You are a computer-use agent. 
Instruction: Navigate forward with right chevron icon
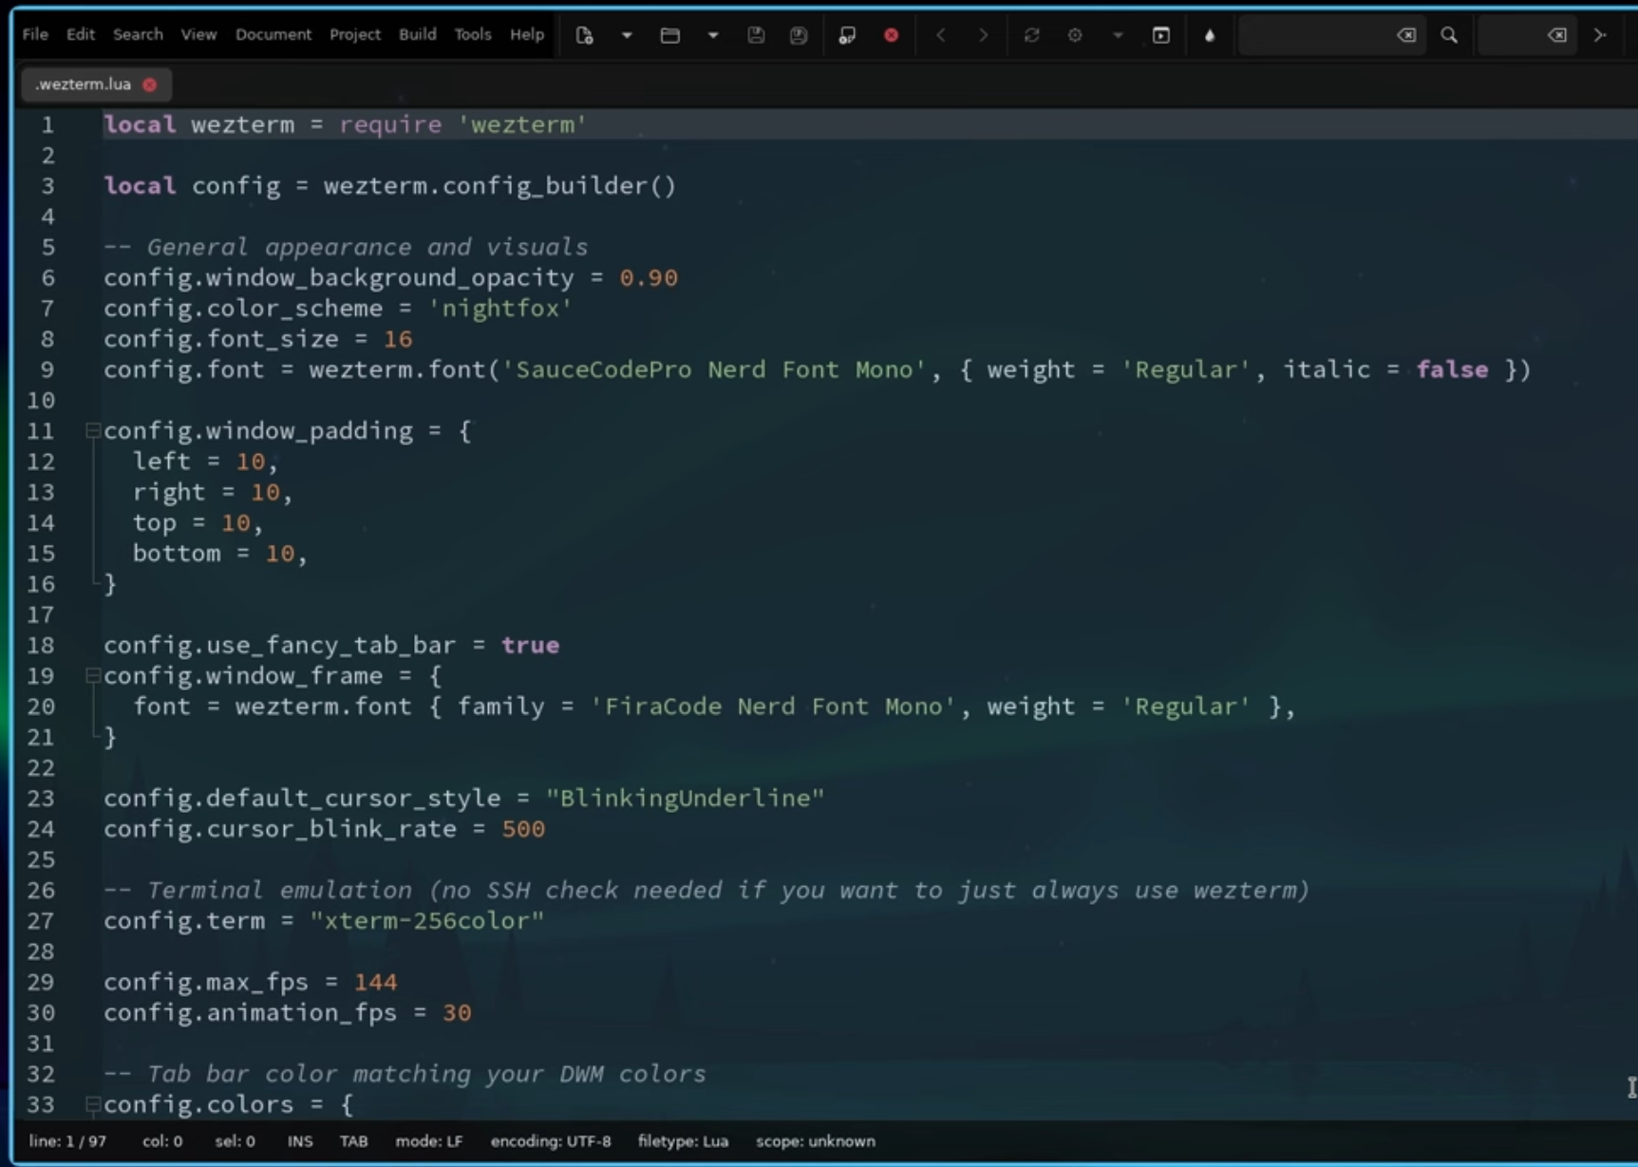click(983, 35)
